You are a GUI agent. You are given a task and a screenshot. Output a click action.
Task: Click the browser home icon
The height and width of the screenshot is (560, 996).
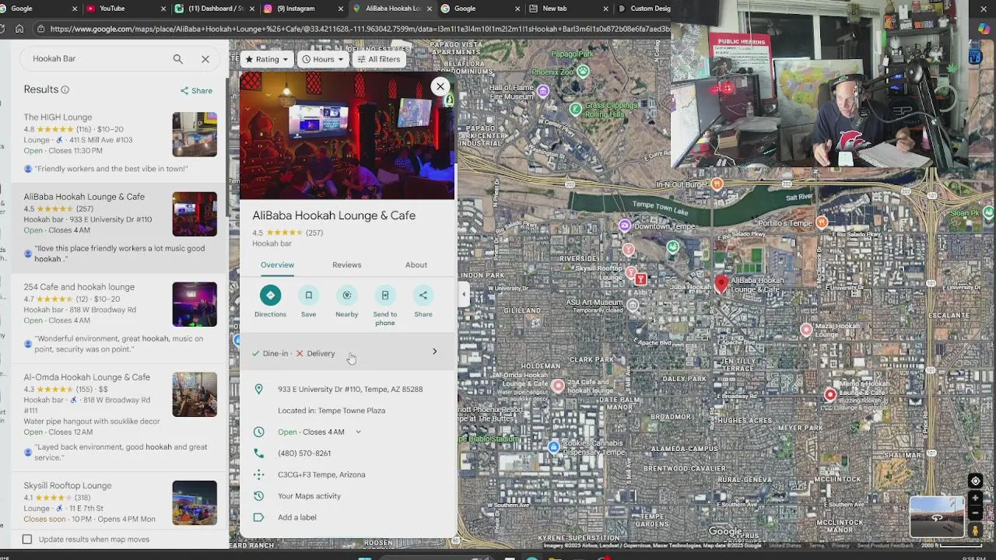pyautogui.click(x=19, y=29)
